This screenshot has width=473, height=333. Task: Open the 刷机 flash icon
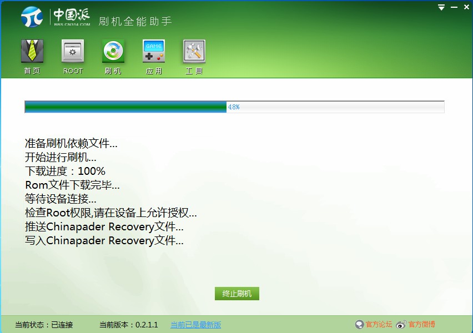click(113, 51)
